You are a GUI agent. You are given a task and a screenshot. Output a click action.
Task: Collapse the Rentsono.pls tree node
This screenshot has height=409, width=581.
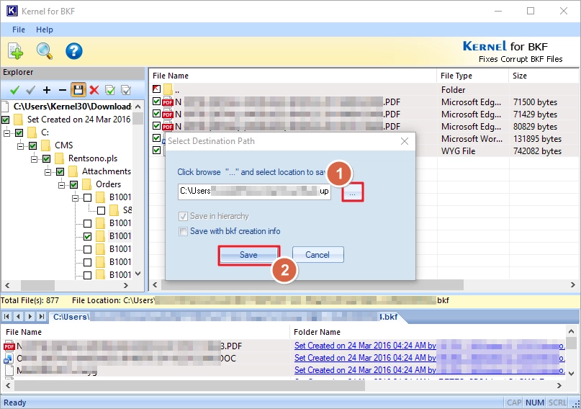[x=34, y=158]
